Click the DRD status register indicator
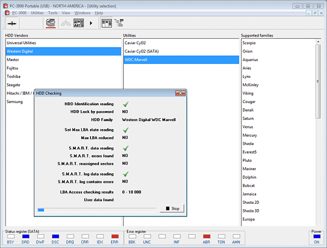The height and width of the screenshot is (248, 327). 26,236
